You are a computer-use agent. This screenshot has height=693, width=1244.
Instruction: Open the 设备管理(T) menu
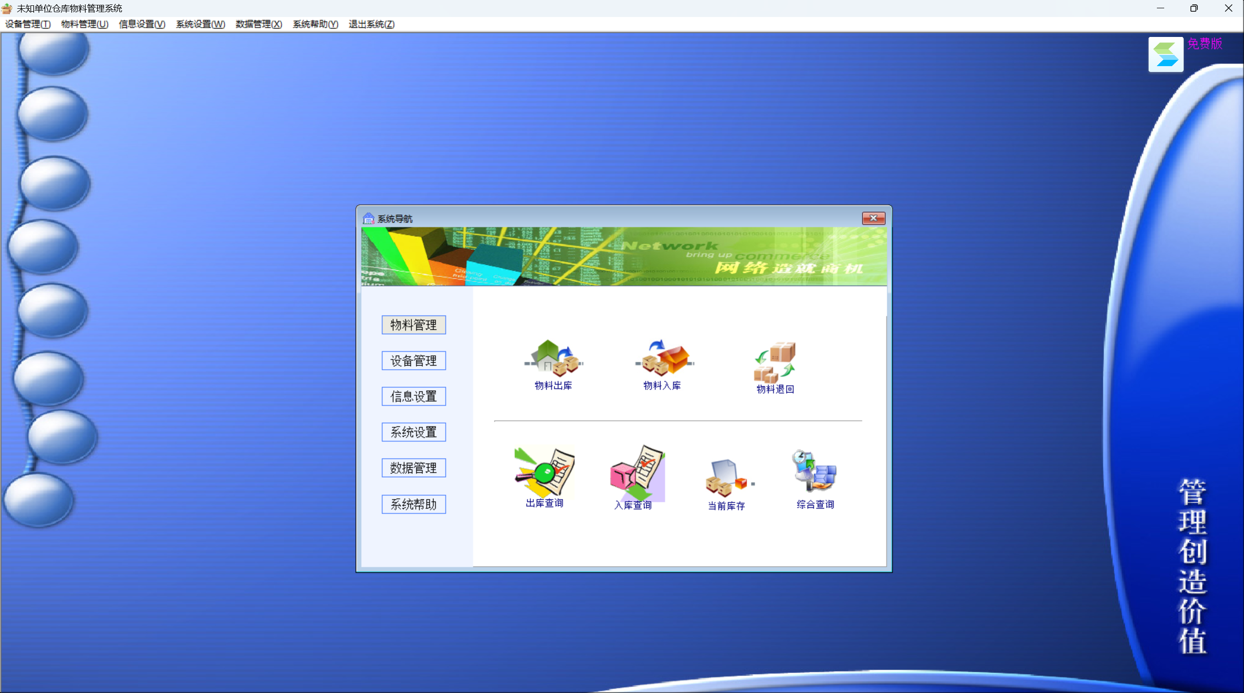tap(28, 24)
